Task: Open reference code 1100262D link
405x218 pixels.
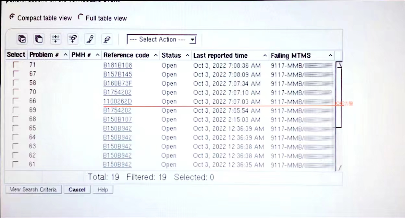Action: [117, 102]
